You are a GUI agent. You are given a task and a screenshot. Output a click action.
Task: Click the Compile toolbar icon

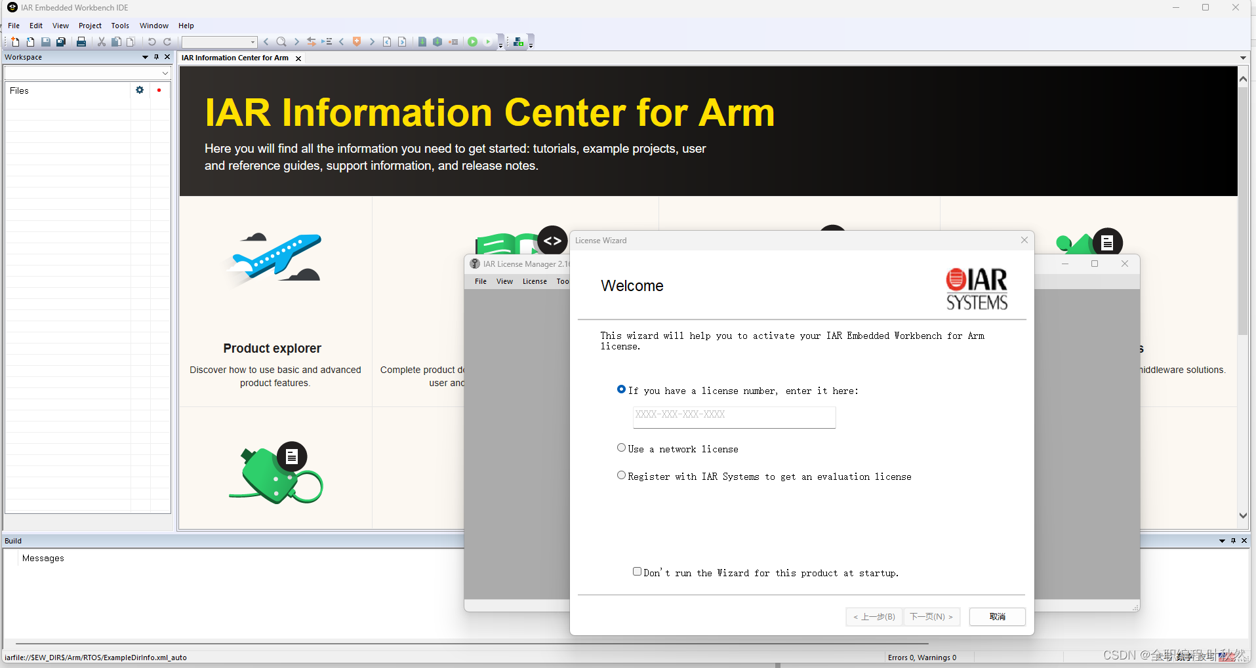[x=422, y=42]
